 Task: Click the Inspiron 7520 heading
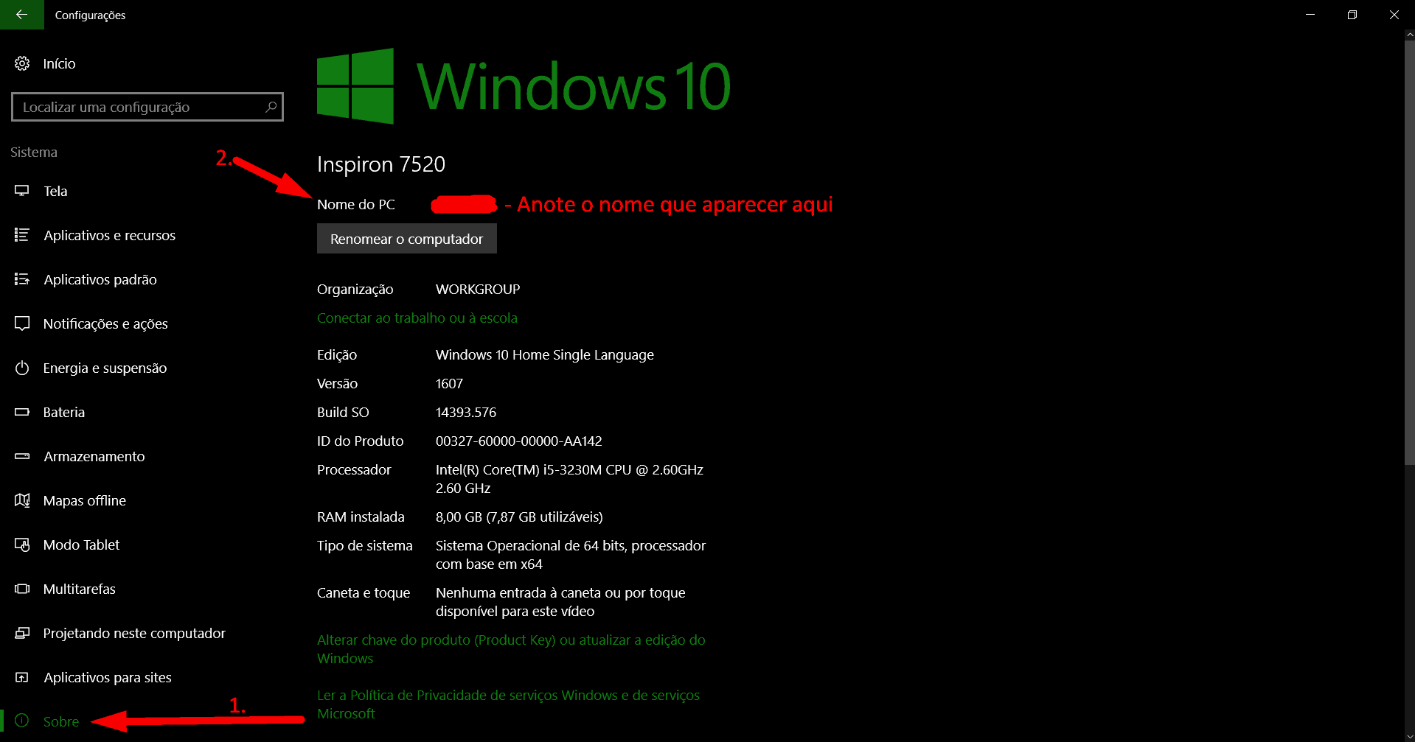(x=381, y=164)
